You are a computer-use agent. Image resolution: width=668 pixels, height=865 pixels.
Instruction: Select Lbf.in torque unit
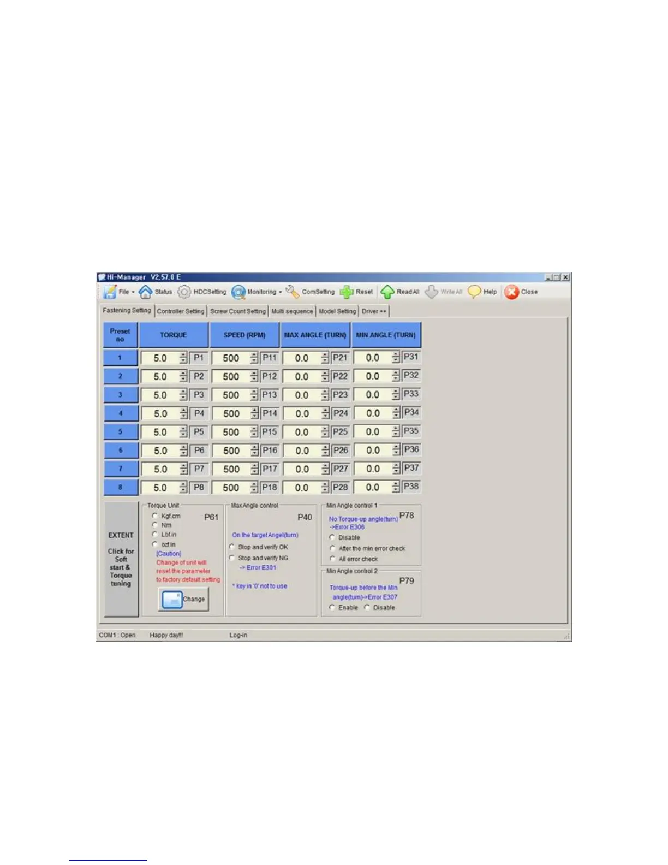pyautogui.click(x=155, y=535)
